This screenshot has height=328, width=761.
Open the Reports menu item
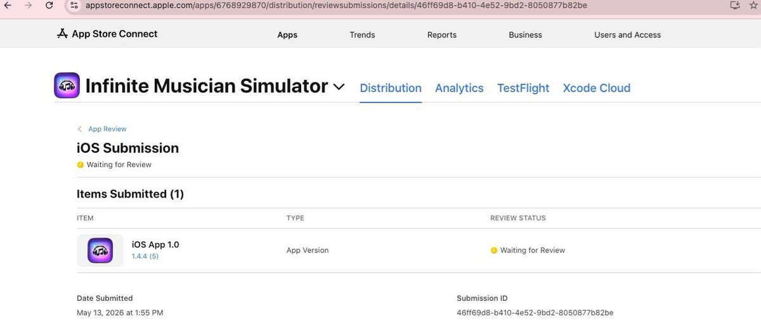click(442, 35)
